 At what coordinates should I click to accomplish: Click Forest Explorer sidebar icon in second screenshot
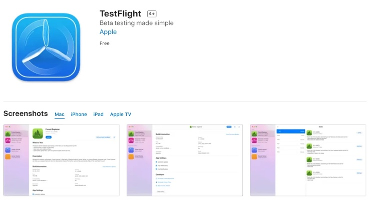[x=130, y=133]
